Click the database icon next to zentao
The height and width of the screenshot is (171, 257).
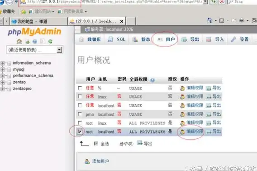[x=10, y=82]
